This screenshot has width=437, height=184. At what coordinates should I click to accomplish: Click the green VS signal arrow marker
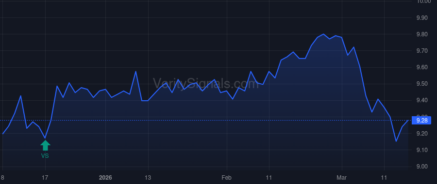pos(45,145)
